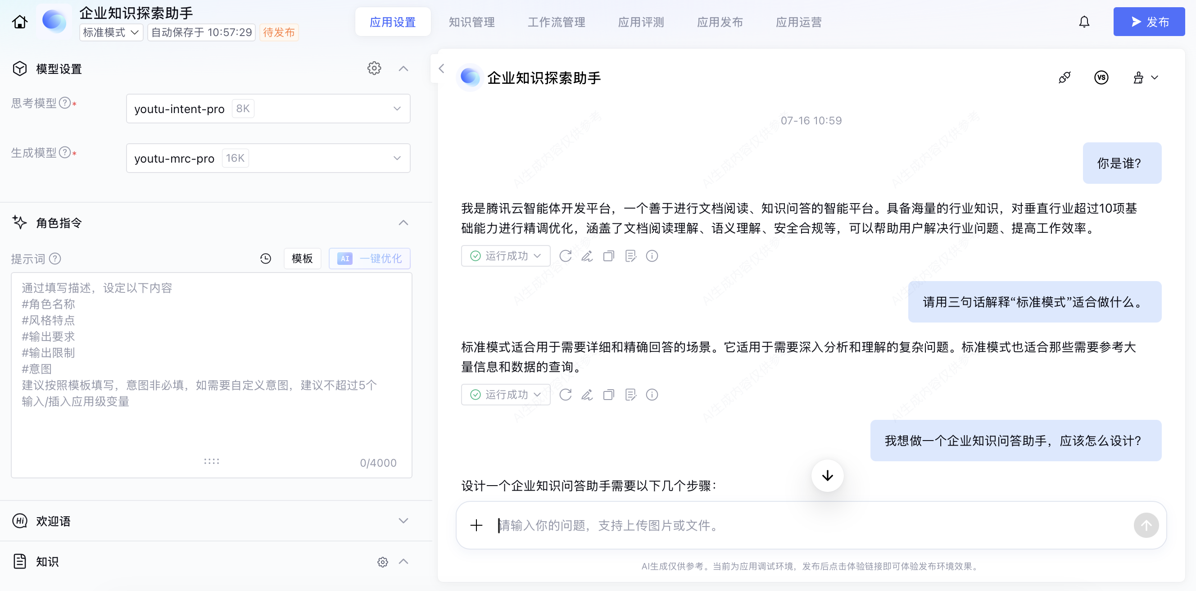The height and width of the screenshot is (591, 1196).
Task: Click the help icon next to 生成模型
Action: [x=65, y=152]
